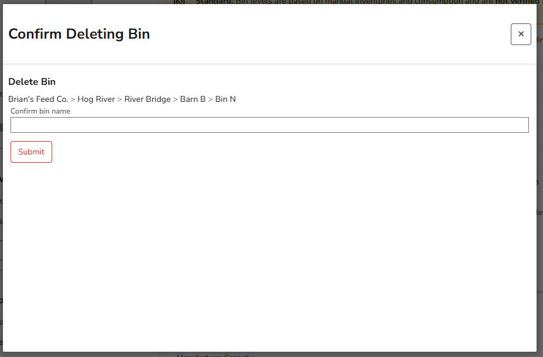Click the arrow separator between Hog River and River Bridge
This screenshot has width=543, height=357.
click(x=119, y=99)
